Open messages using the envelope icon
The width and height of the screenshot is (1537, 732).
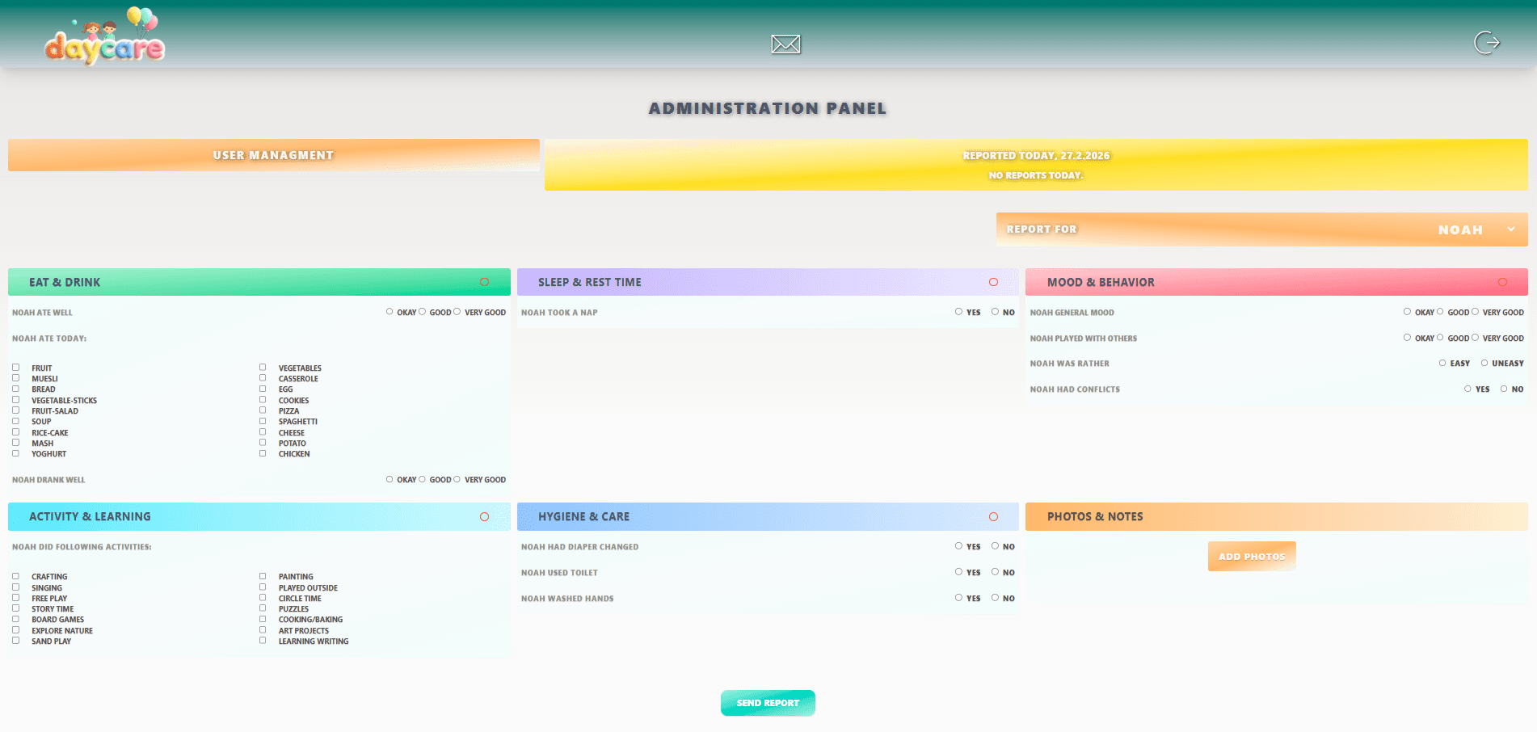785,44
